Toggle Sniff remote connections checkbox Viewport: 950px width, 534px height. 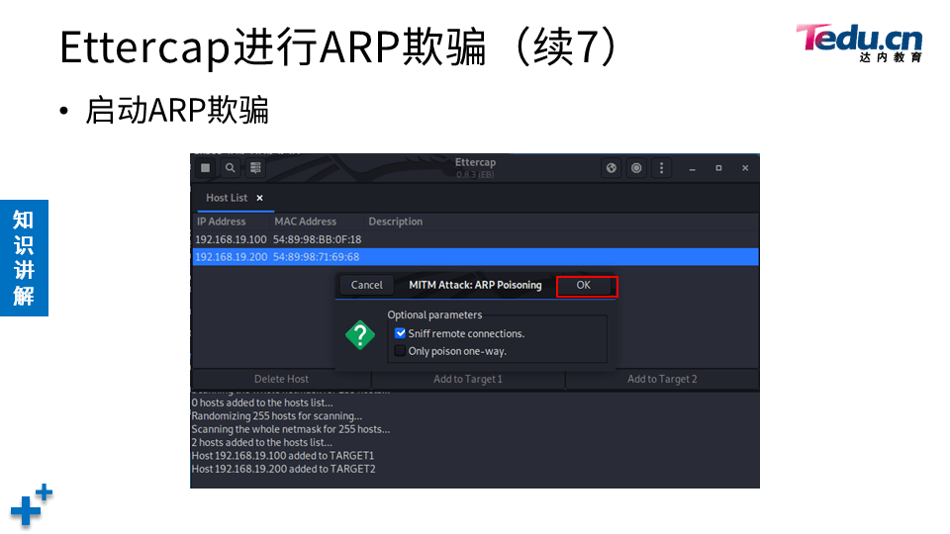tap(400, 333)
